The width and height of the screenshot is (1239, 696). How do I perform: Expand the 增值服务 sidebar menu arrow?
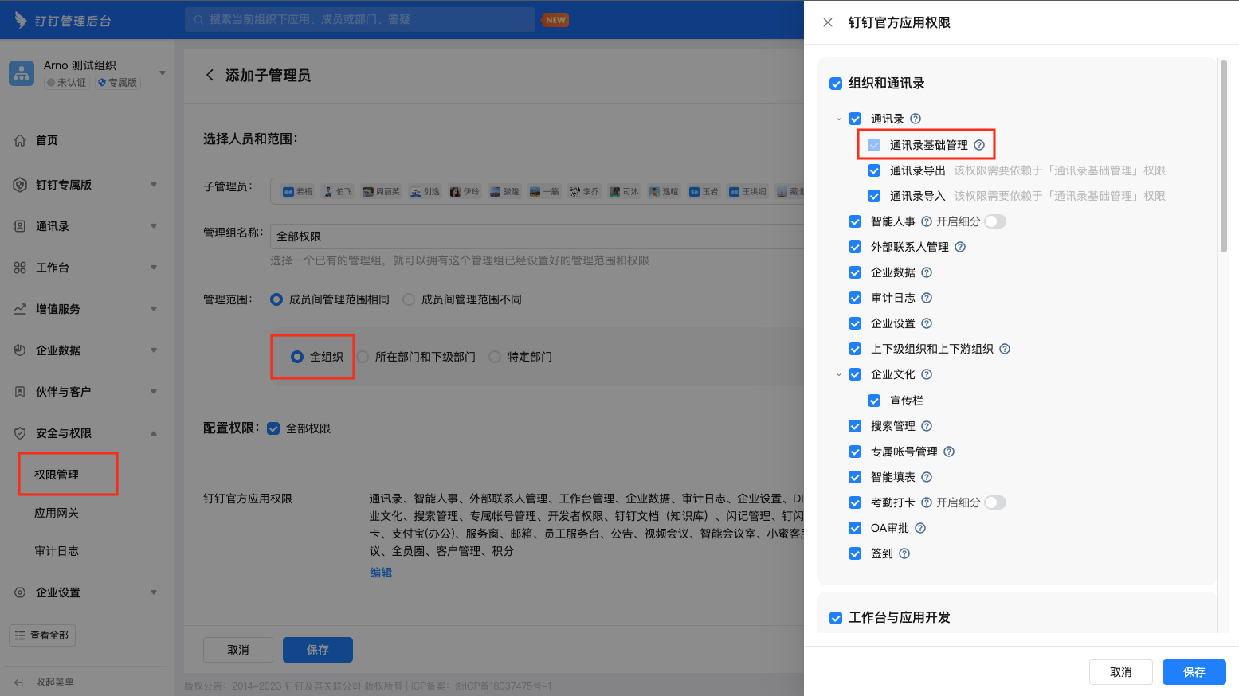(x=154, y=309)
